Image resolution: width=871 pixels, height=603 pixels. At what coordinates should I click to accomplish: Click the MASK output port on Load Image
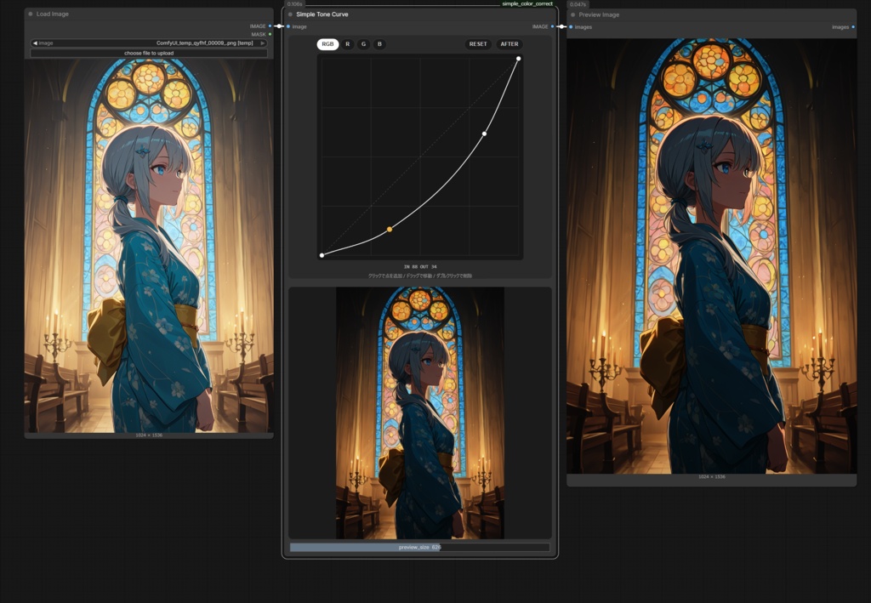click(x=270, y=34)
